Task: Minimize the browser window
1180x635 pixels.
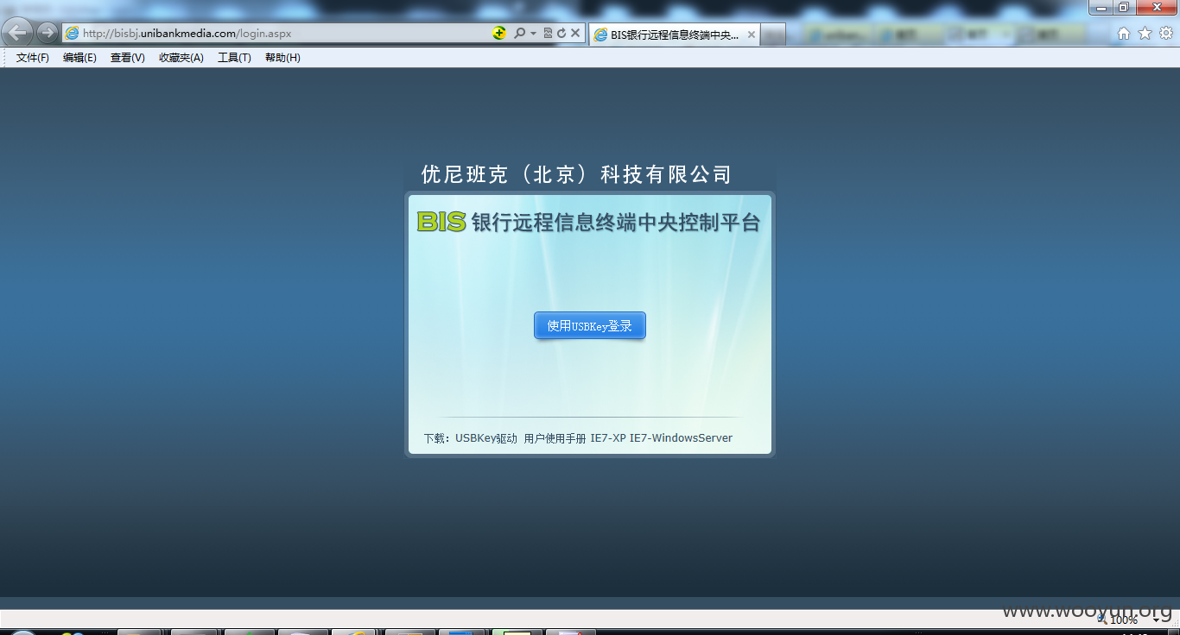Action: [x=1101, y=8]
